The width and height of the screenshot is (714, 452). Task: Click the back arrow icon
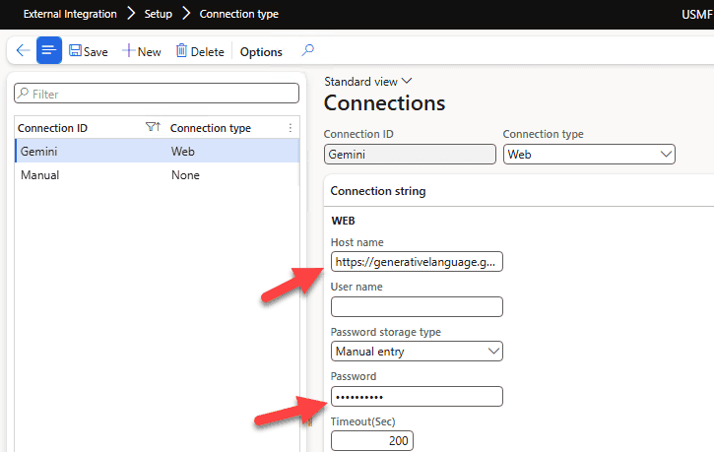pyautogui.click(x=23, y=51)
